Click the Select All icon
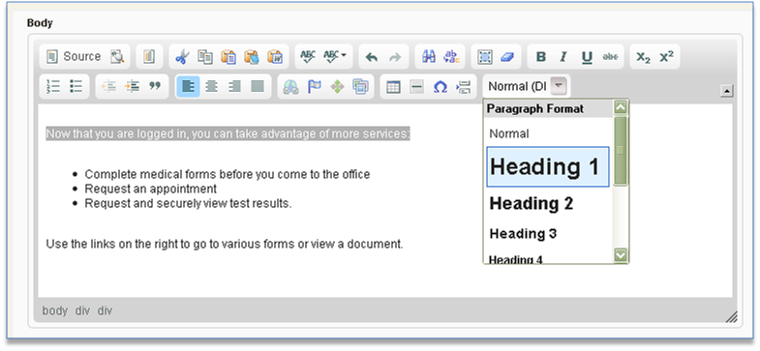 (485, 57)
